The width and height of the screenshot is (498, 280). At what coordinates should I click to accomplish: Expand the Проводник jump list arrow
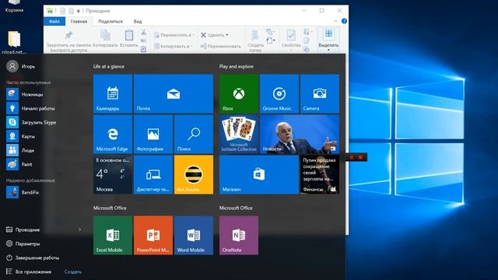tap(79, 229)
